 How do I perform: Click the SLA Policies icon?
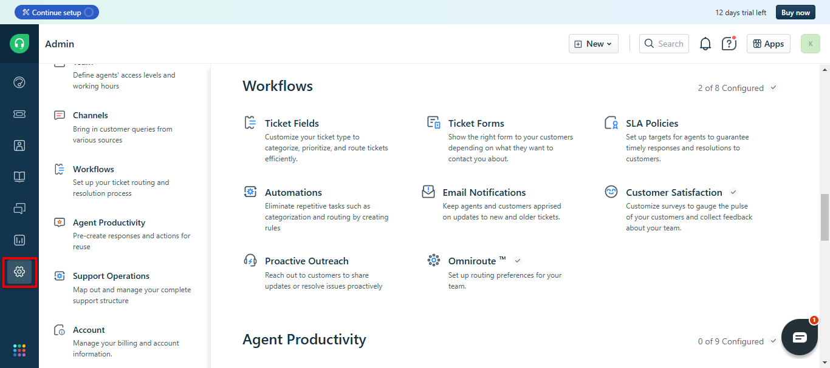tap(611, 123)
